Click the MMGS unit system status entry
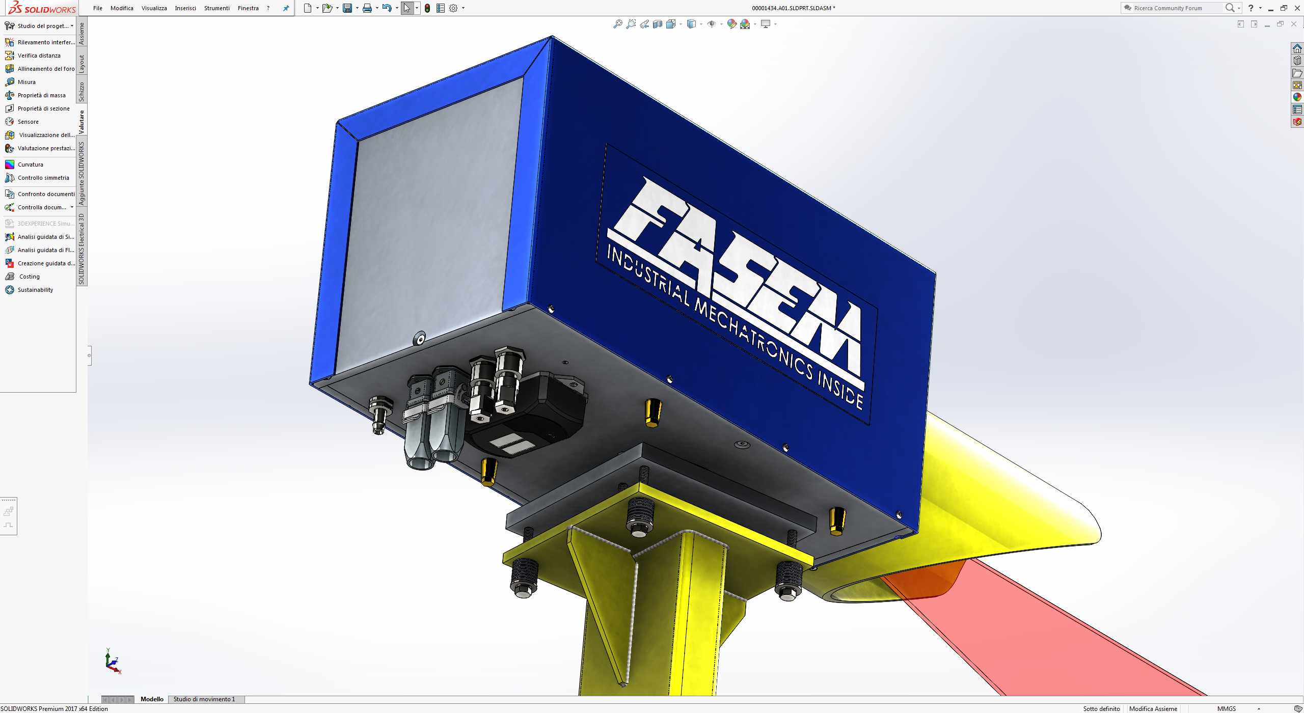Viewport: 1304px width, 713px height. pos(1226,708)
